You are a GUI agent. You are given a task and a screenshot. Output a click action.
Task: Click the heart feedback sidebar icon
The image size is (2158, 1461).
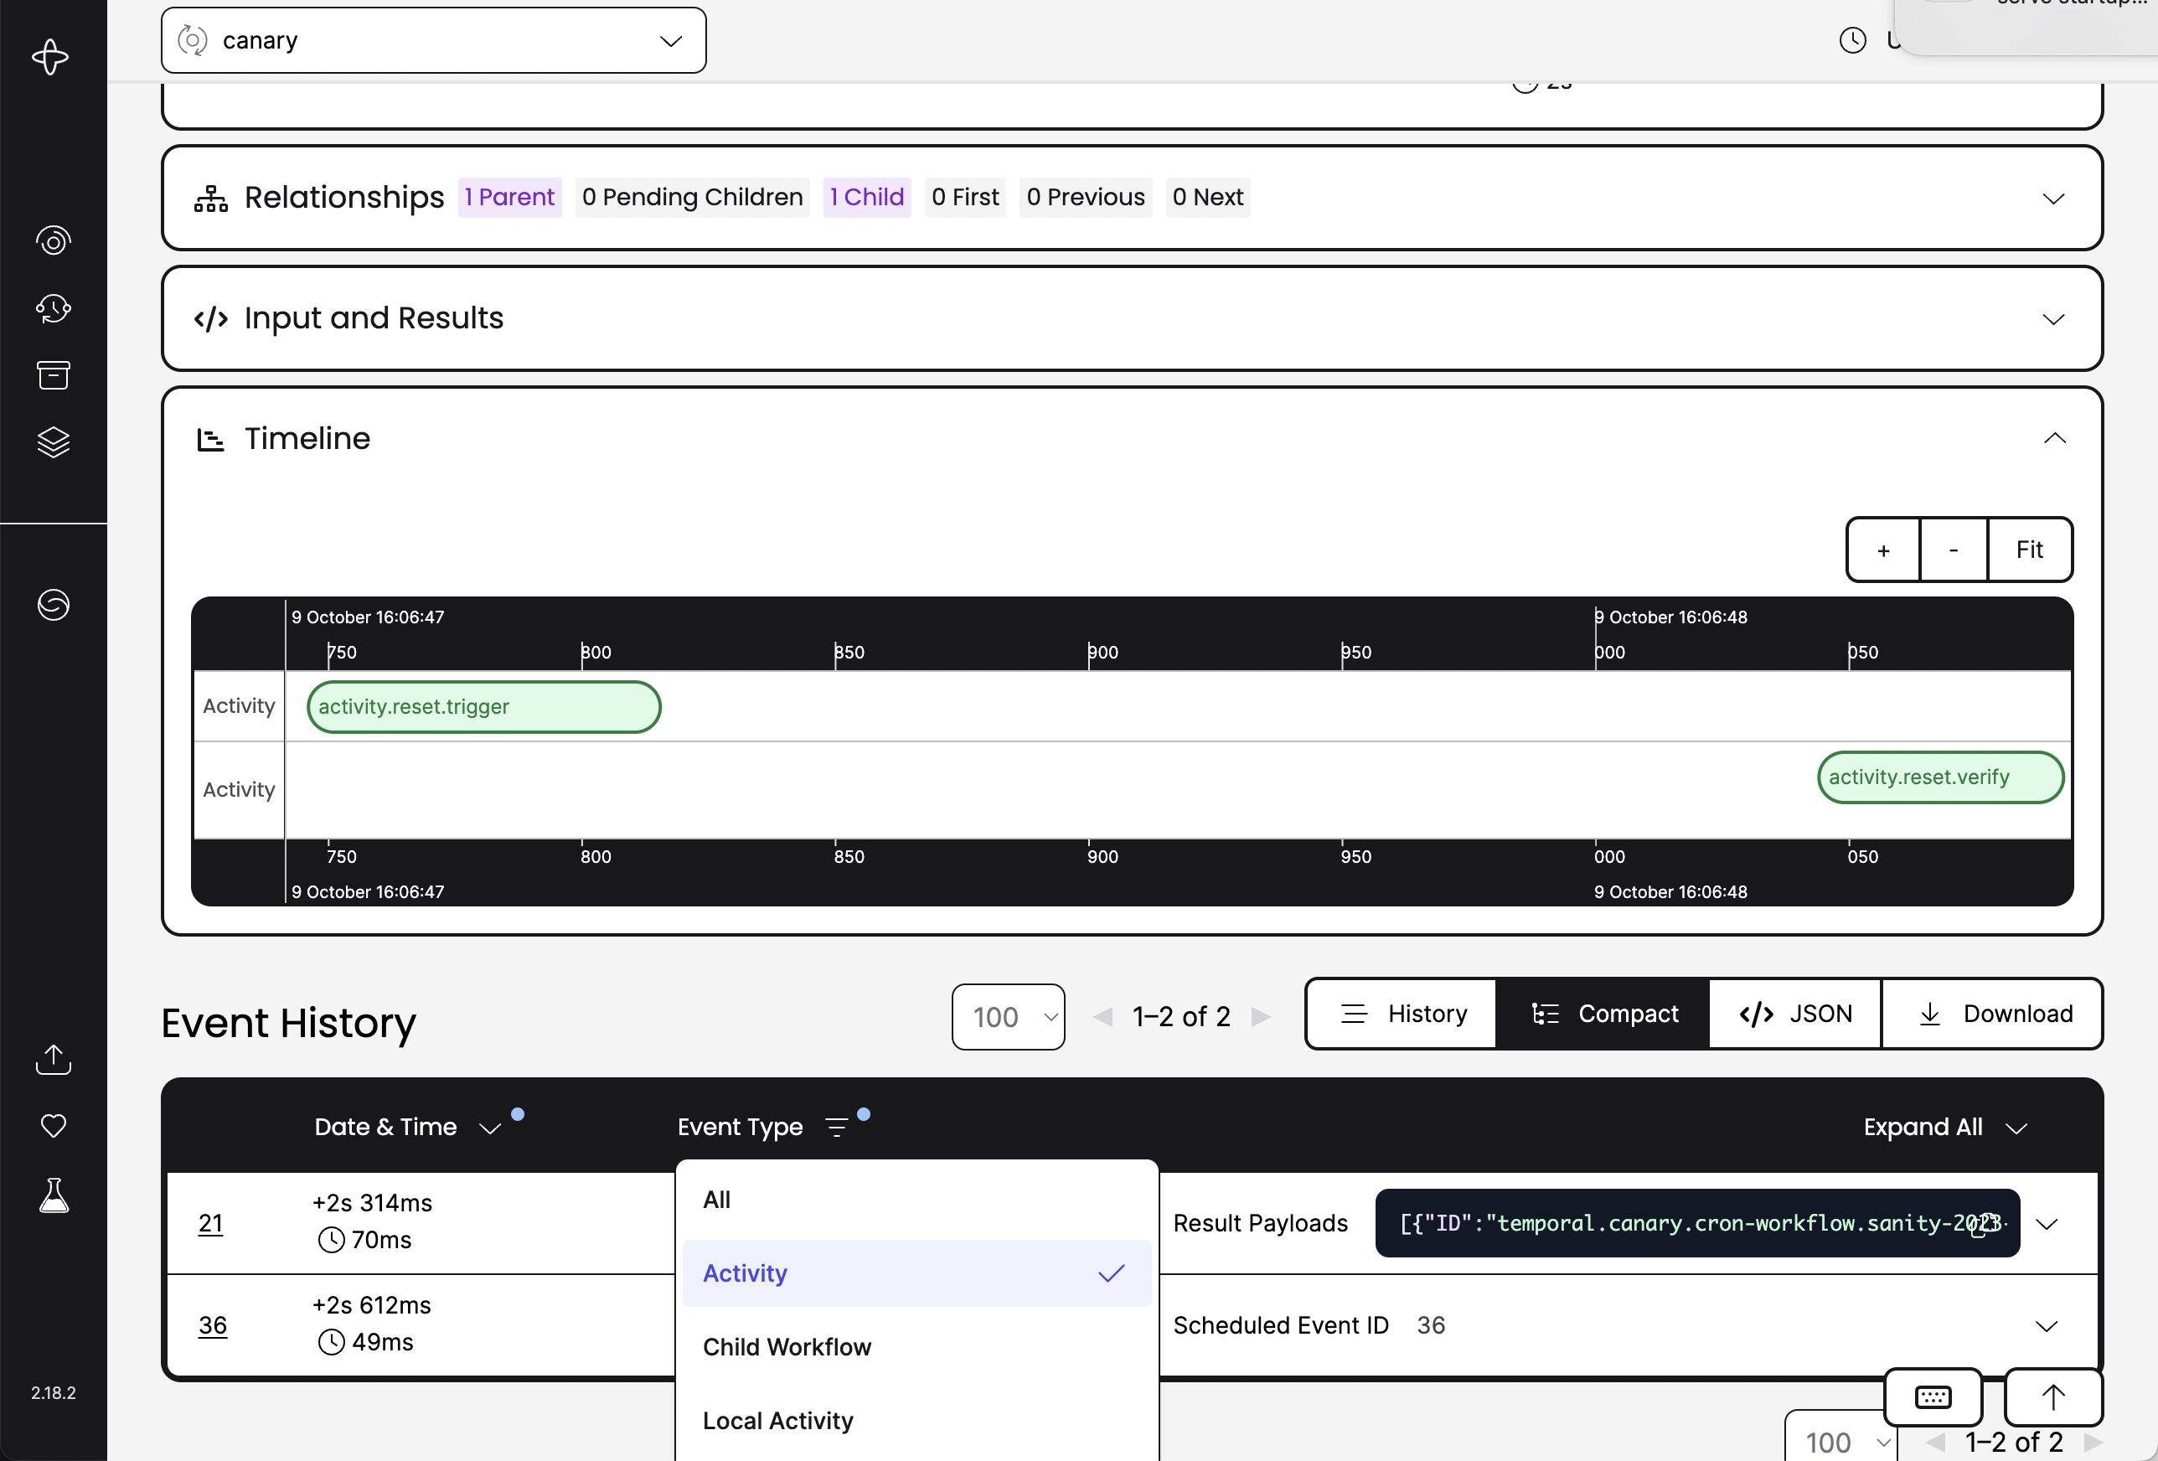(x=53, y=1126)
